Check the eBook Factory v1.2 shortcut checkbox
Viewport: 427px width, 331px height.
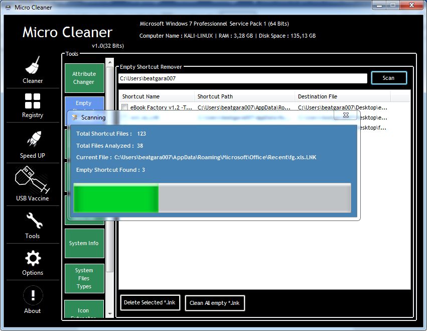[125, 107]
